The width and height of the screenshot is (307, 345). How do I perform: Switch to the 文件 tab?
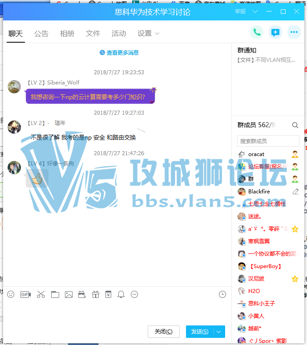(93, 34)
